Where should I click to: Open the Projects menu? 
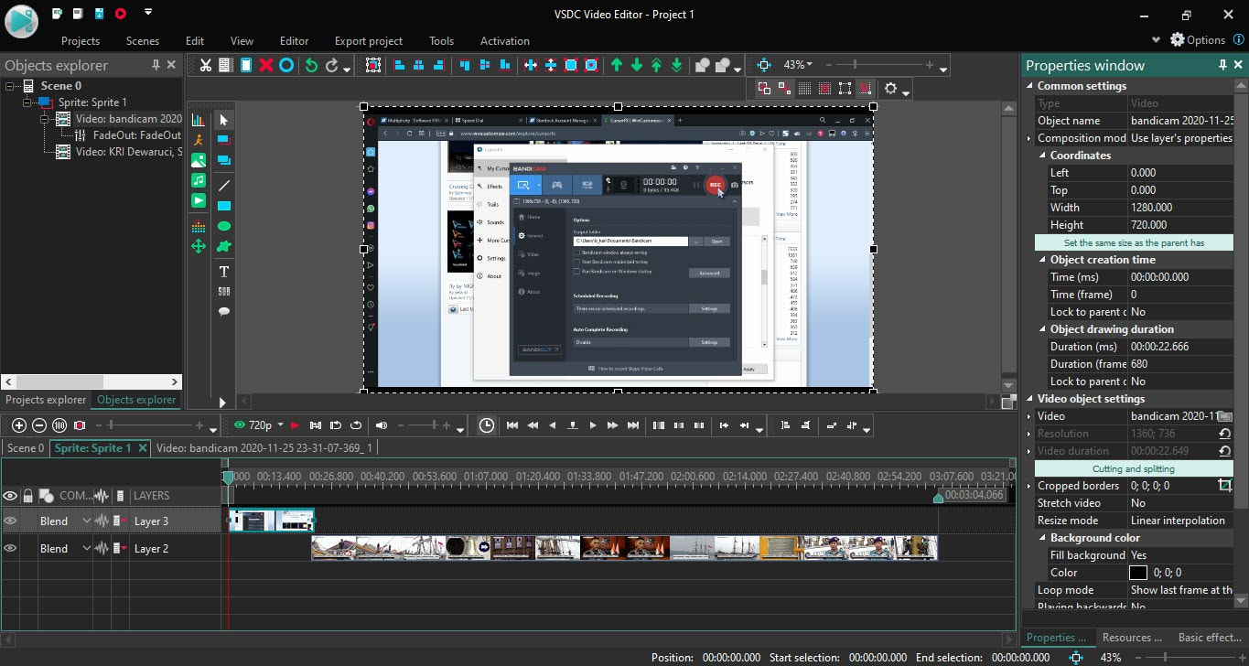[x=81, y=41]
